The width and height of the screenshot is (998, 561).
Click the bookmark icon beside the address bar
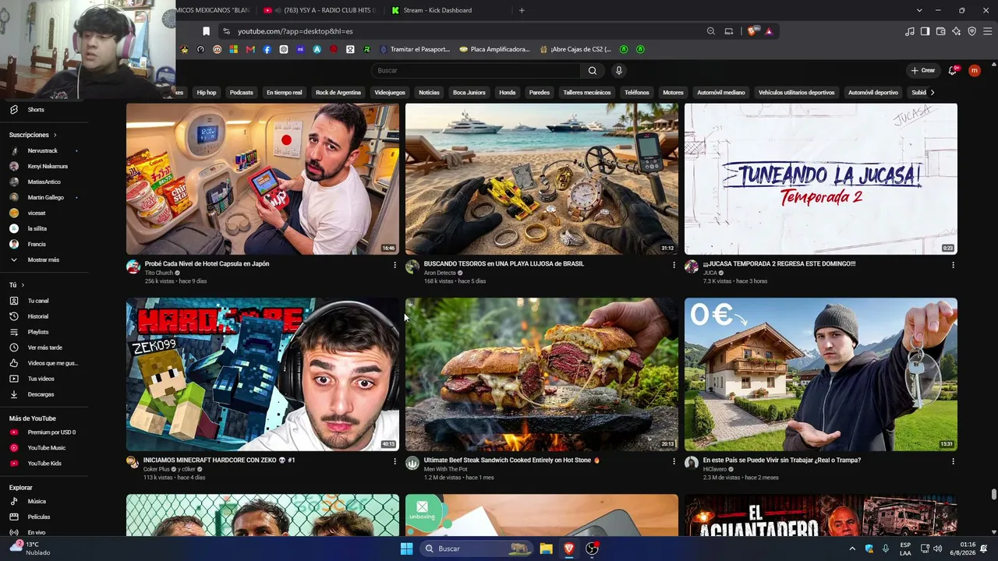(x=206, y=31)
